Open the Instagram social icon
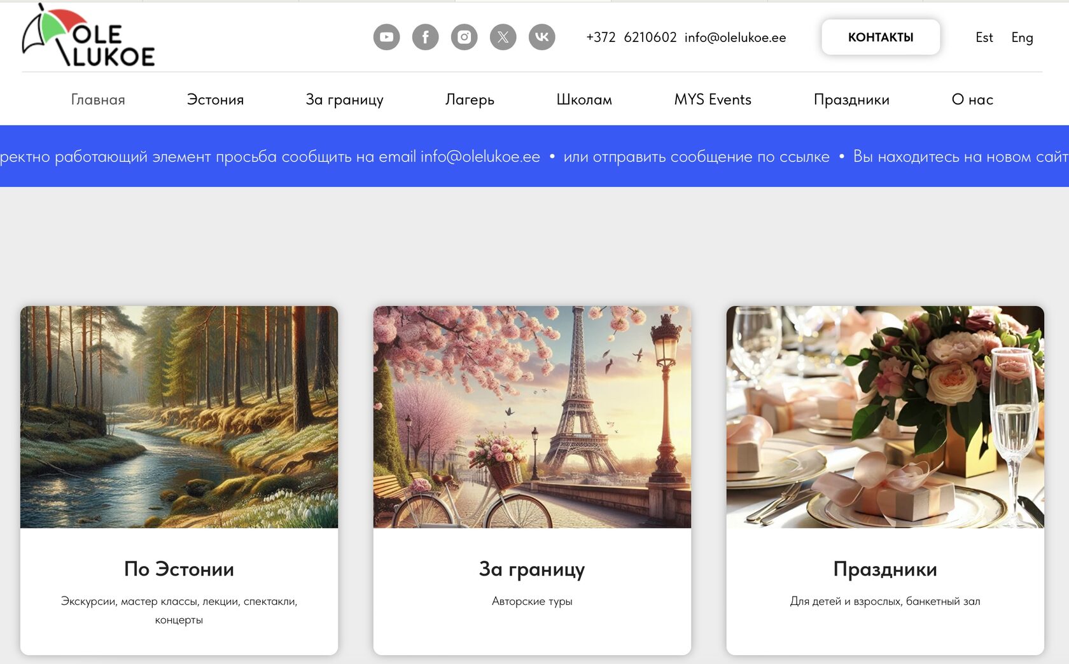 coord(464,37)
